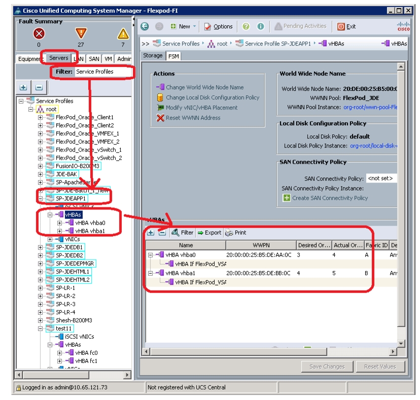This screenshot has width=420, height=400.
Task: Click the remove minus icon in vHBAs table toolbar
Action: pyautogui.click(x=162, y=233)
